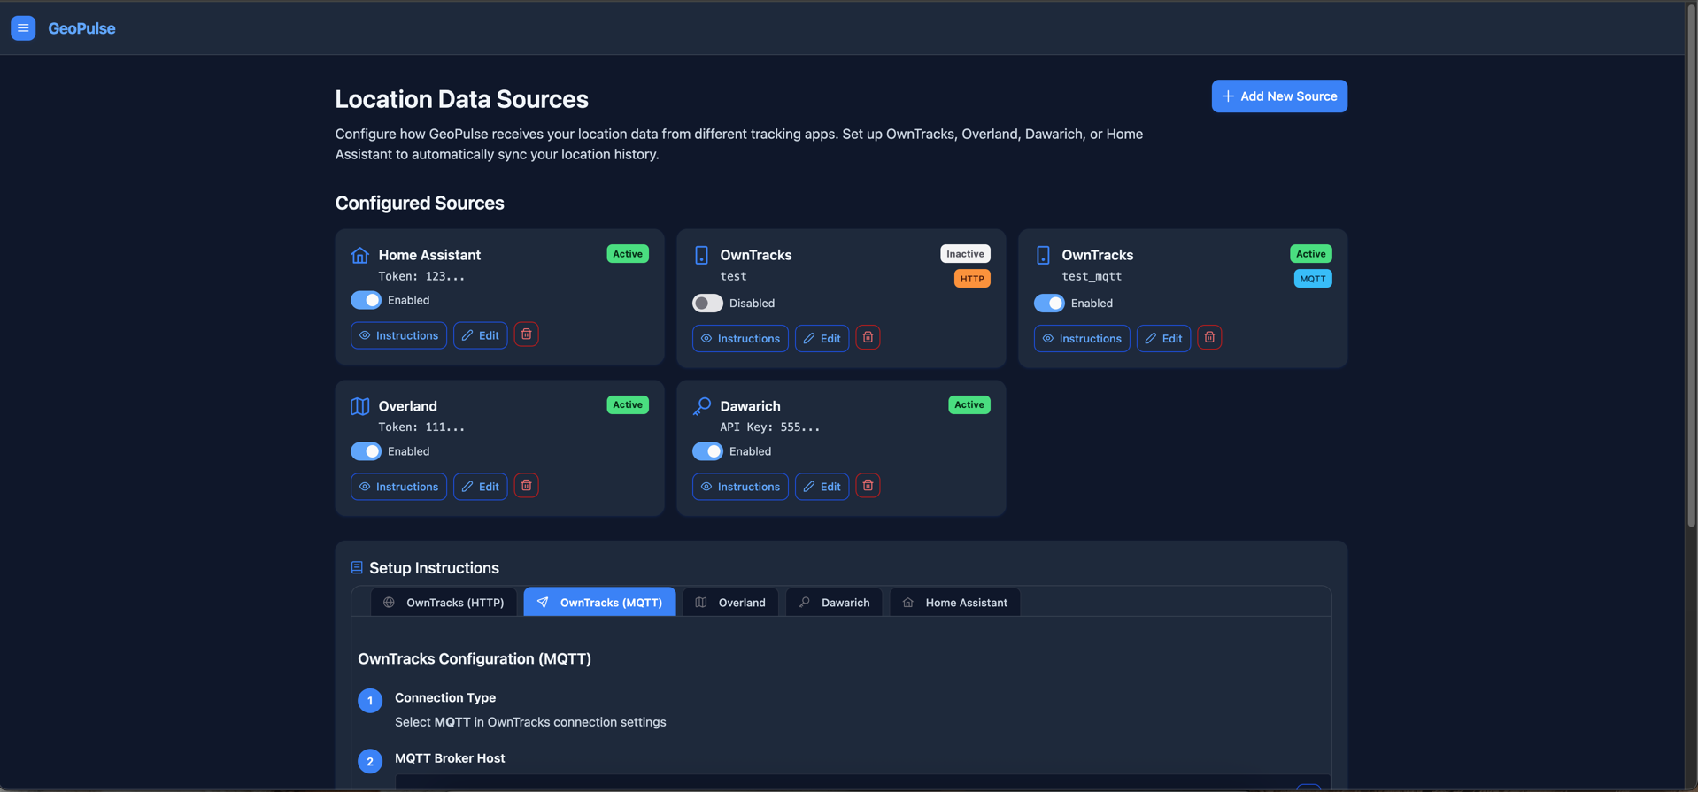1698x792 pixels.
Task: Delete the OwnTracks test source
Action: click(x=868, y=337)
